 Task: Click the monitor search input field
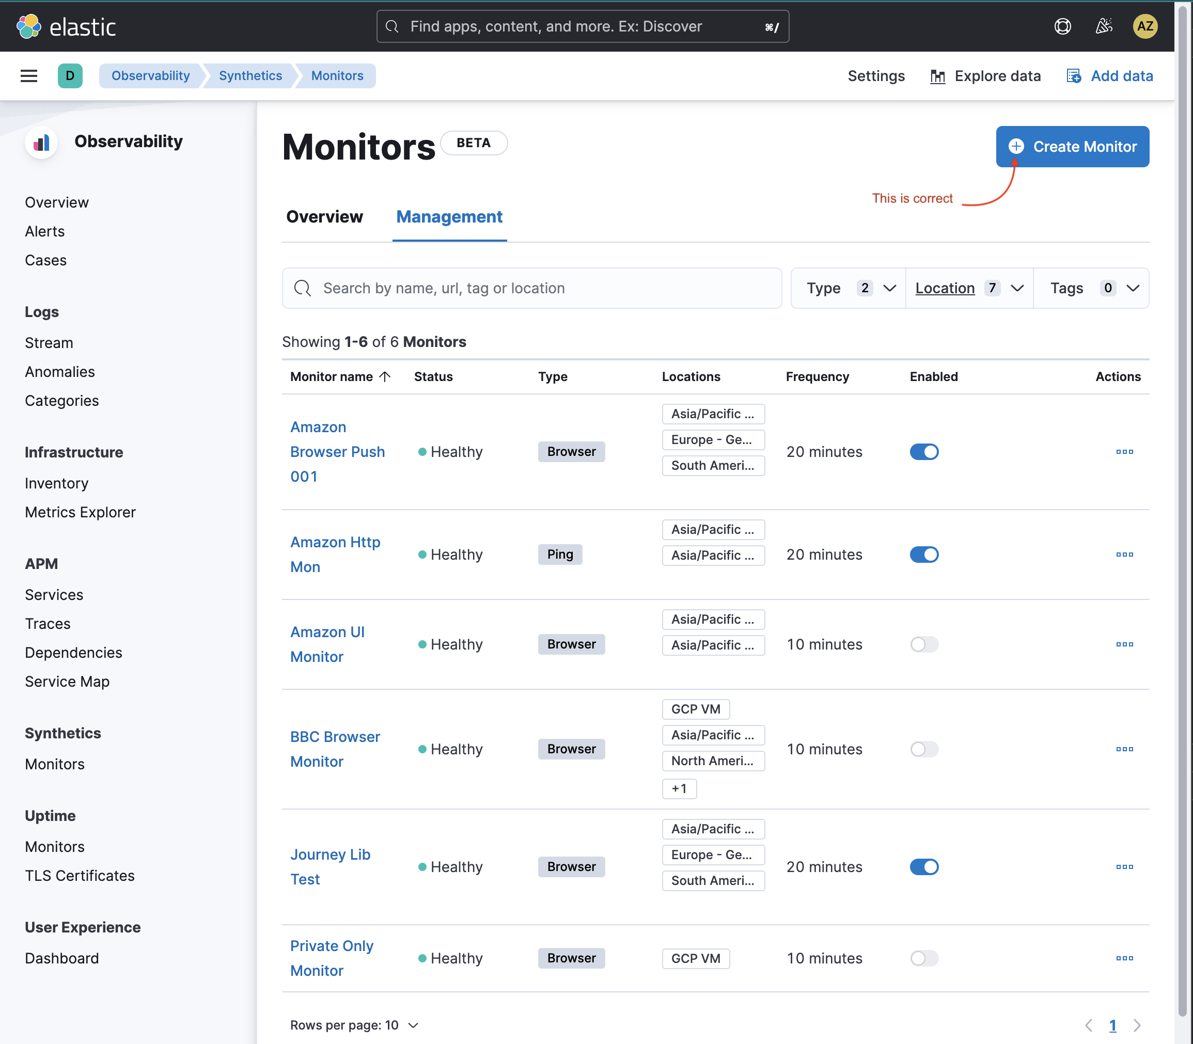(531, 288)
